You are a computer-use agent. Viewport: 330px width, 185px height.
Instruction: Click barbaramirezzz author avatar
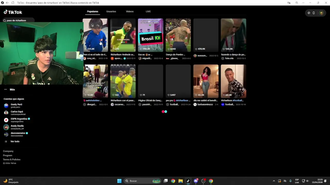pyautogui.click(x=195, y=104)
